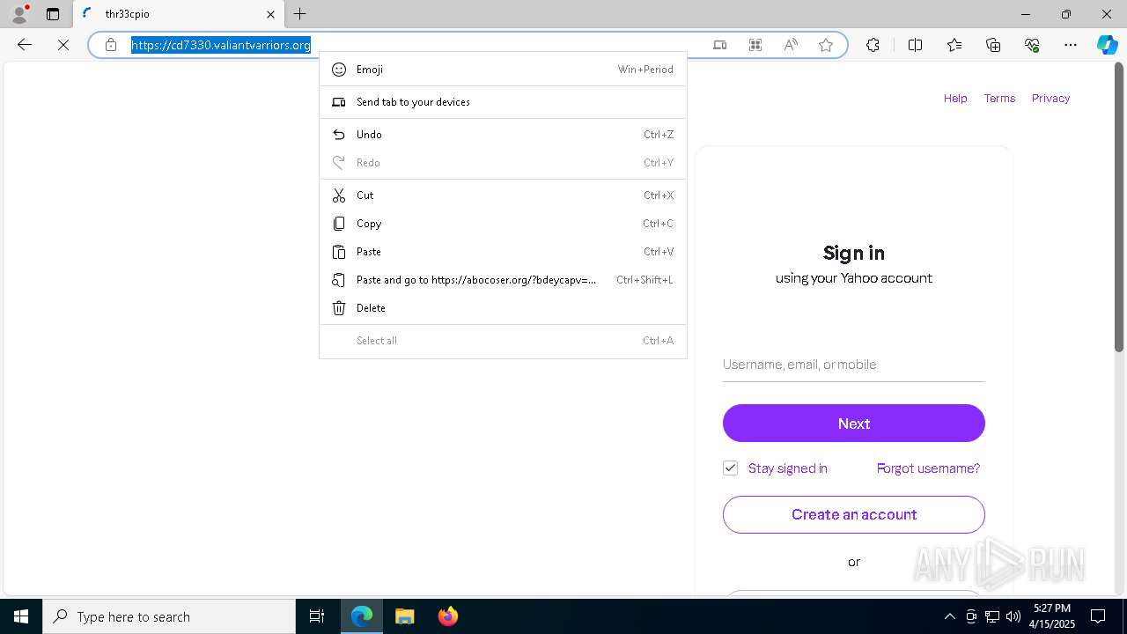1127x634 pixels.
Task: Open the tab actions menu icon
Action: pos(53,14)
